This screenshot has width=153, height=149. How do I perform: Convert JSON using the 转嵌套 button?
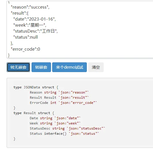click(41, 67)
